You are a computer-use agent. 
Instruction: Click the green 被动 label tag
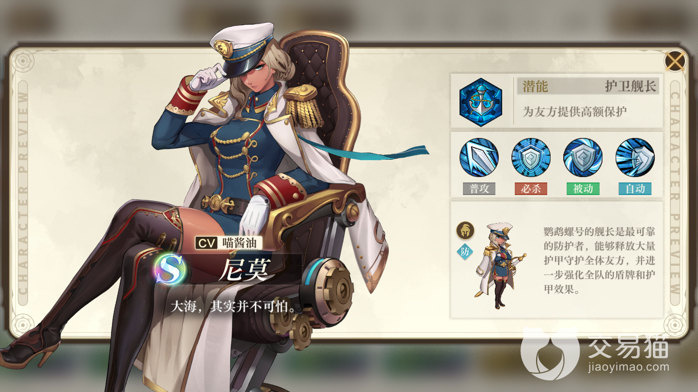(x=583, y=189)
